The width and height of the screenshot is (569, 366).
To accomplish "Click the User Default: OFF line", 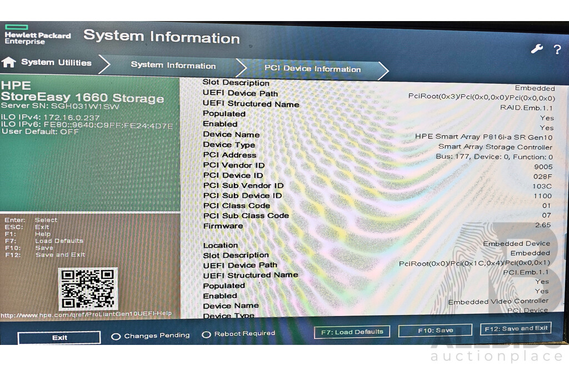I will coord(40,131).
